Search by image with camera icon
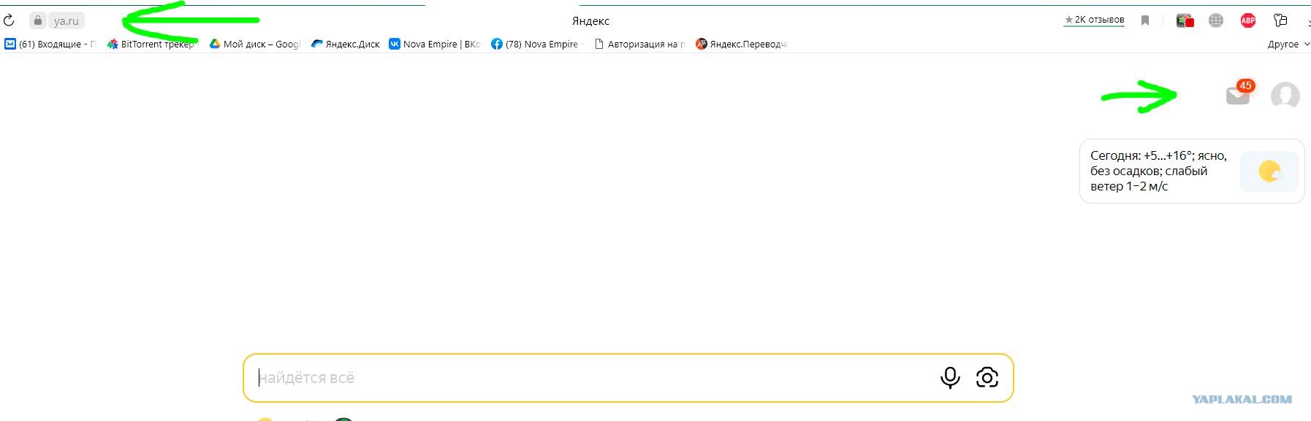This screenshot has height=421, width=1311. pos(987,378)
